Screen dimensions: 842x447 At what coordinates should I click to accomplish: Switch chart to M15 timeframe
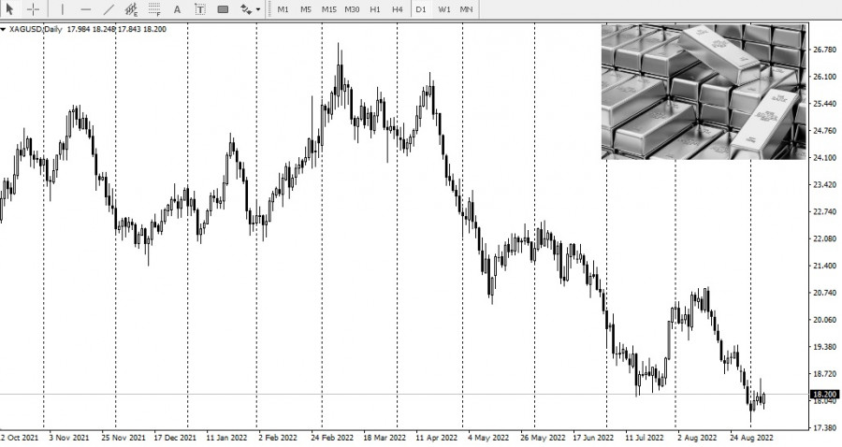click(x=328, y=9)
